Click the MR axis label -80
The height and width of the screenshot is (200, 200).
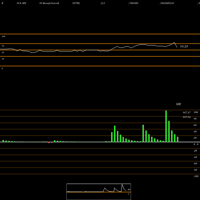[x=195, y=170]
